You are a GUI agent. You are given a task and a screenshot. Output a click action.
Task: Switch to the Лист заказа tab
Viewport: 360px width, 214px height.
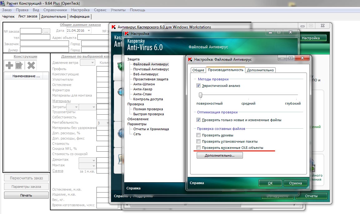point(28,16)
